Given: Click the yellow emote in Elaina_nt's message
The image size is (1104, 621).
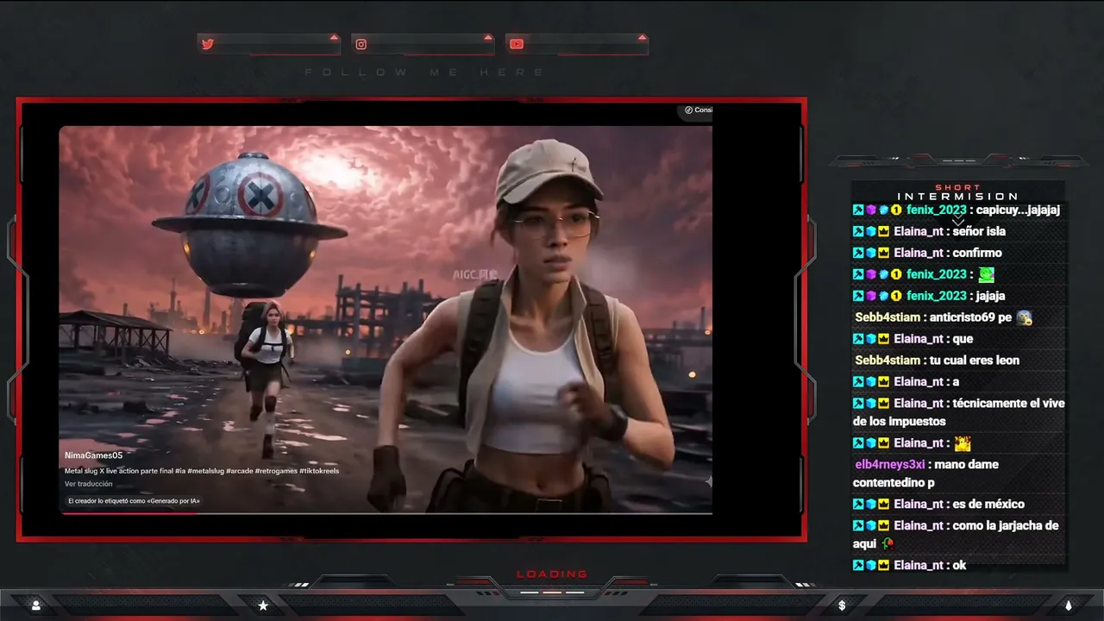Looking at the screenshot, I should coord(963,443).
